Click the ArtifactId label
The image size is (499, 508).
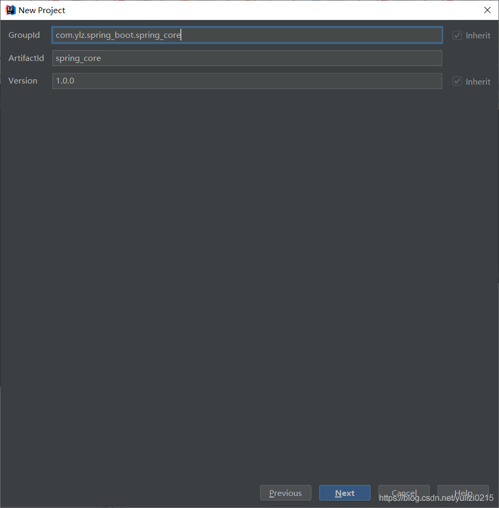[26, 58]
